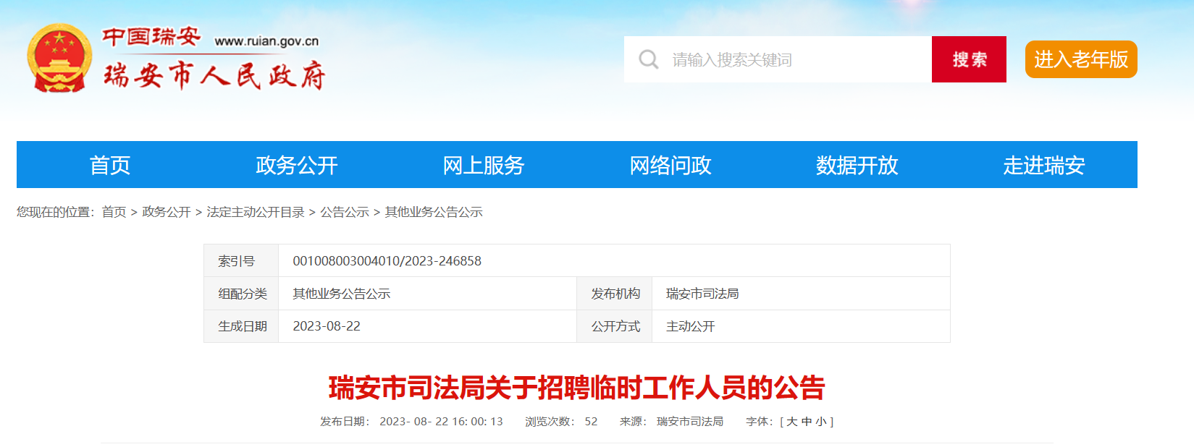Focus the keyword search input field

point(778,59)
